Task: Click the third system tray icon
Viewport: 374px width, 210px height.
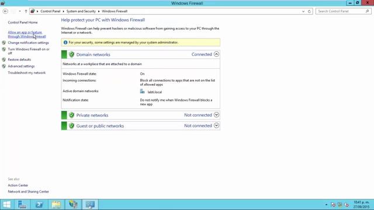Action: 347,205
